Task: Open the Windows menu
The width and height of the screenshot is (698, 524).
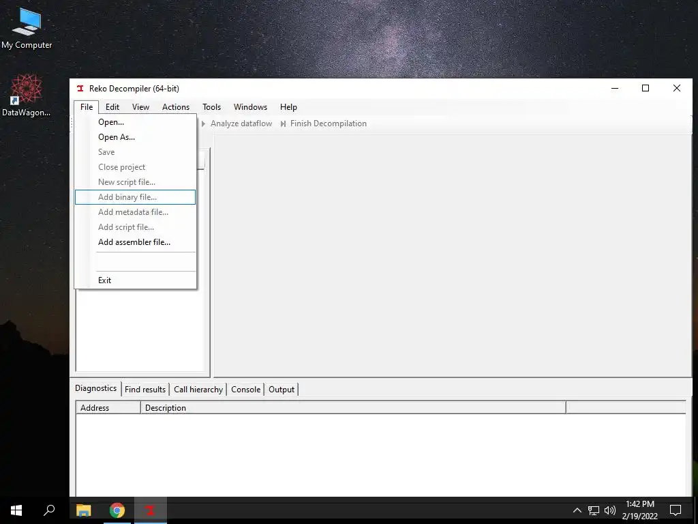Action: tap(251, 107)
